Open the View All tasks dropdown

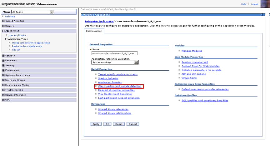click(x=51, y=12)
